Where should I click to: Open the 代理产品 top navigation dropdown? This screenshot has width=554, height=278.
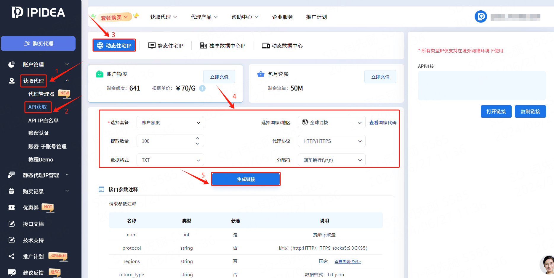click(204, 17)
